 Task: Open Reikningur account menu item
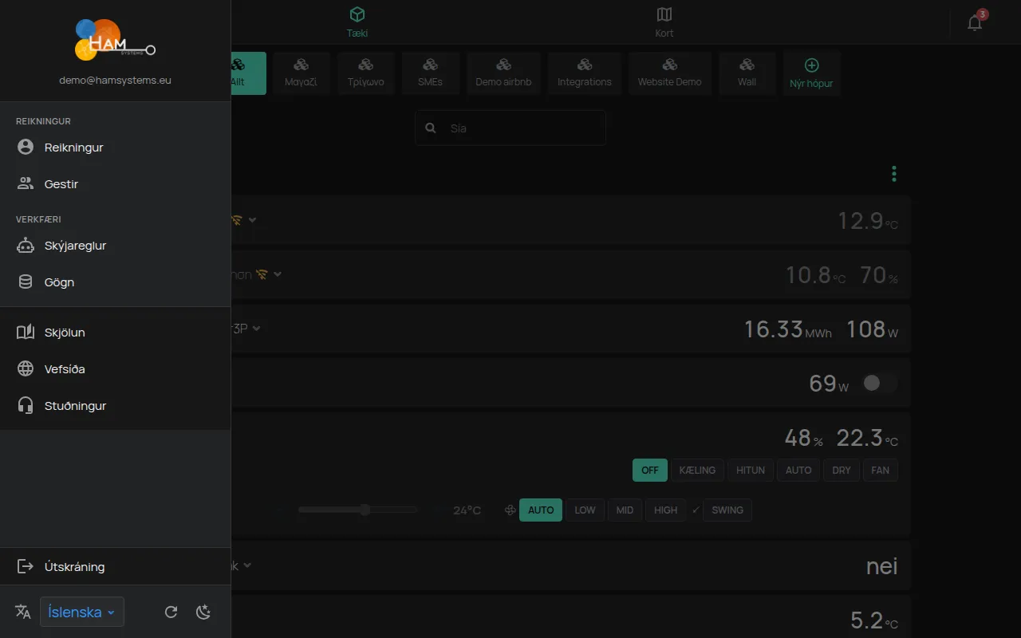pyautogui.click(x=115, y=148)
